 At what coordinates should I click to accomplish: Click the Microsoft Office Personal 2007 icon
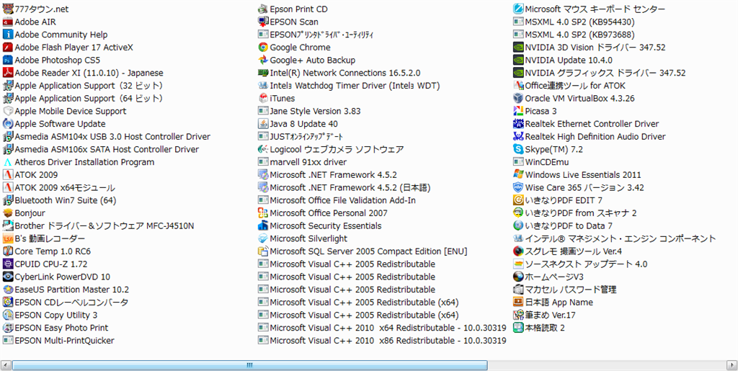[263, 213]
